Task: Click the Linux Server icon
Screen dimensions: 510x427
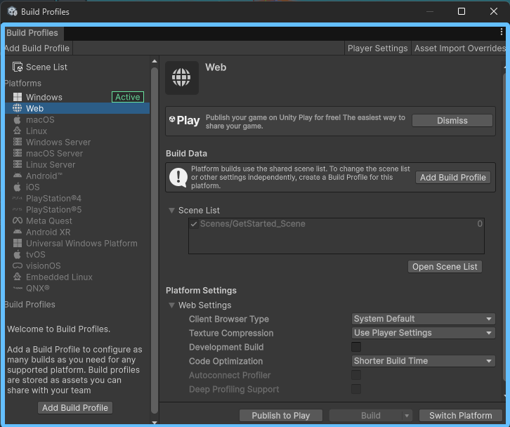Action: pos(18,164)
